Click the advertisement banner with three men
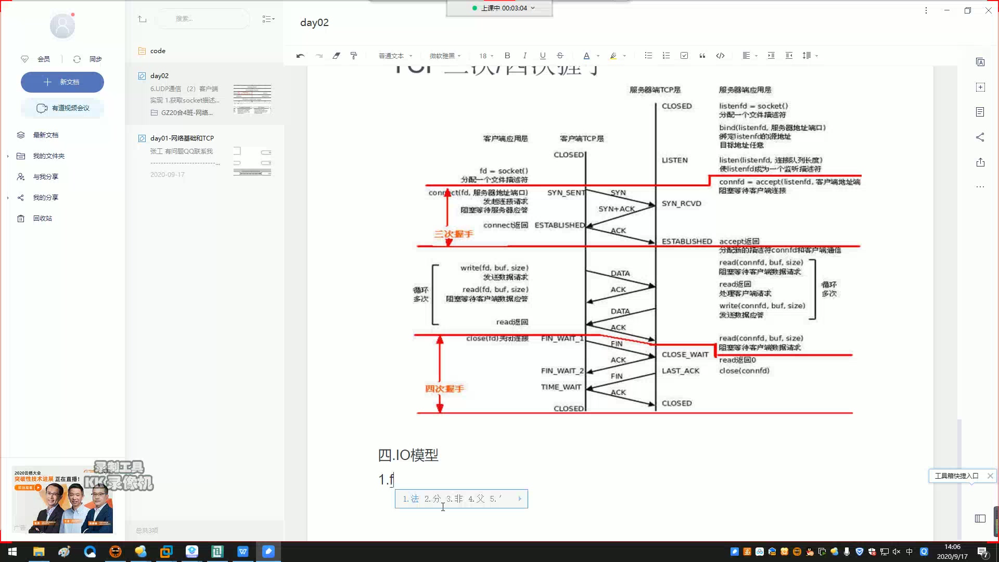The image size is (999, 562). [x=62, y=501]
